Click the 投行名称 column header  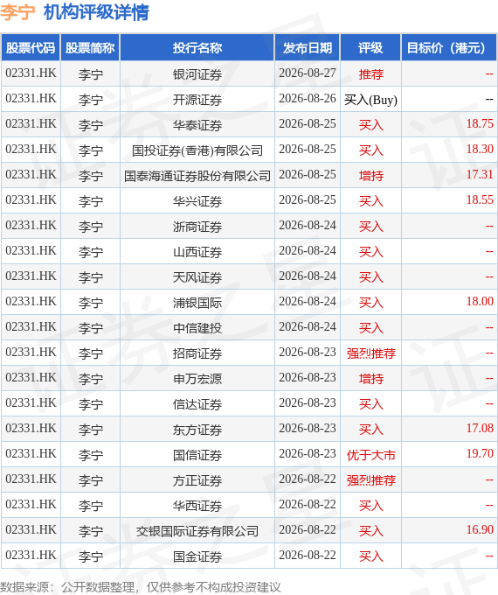[x=197, y=48]
